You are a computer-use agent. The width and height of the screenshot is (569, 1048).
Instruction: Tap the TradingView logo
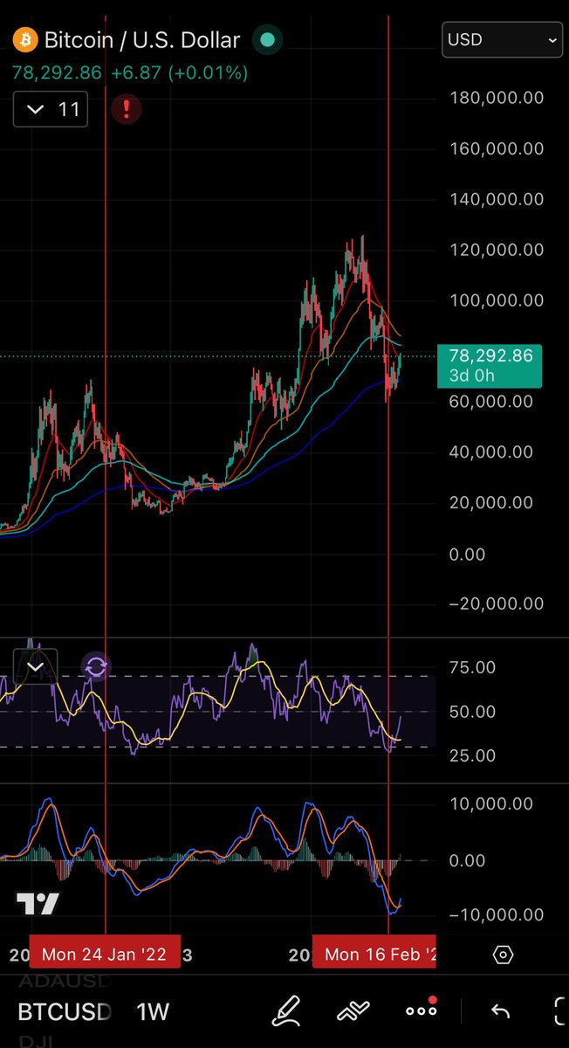(x=38, y=904)
